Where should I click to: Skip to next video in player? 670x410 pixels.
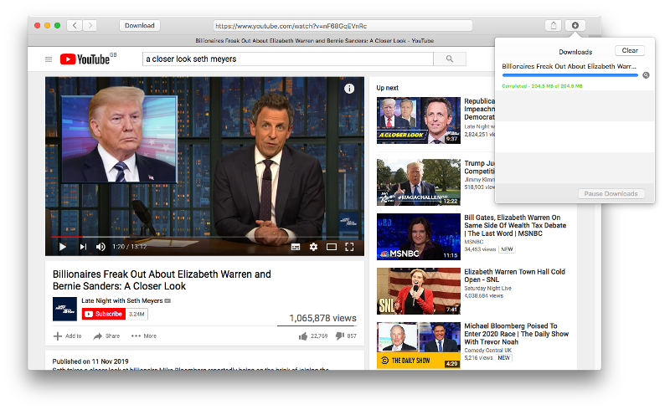pyautogui.click(x=83, y=247)
